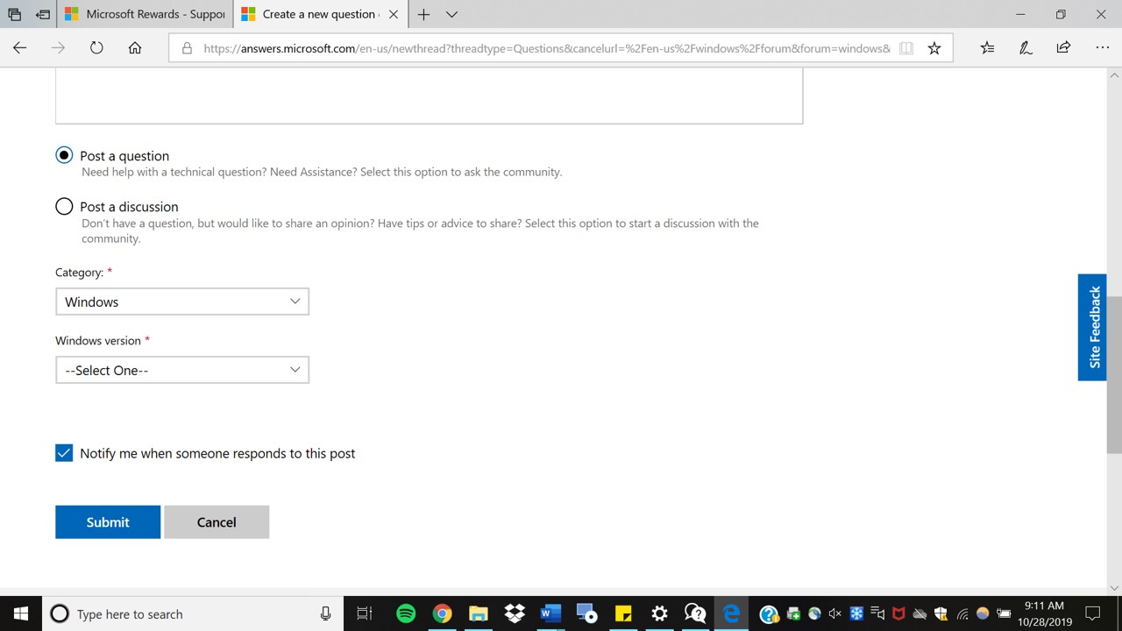1122x631 pixels.
Task: Open Wi-Fi network tray icon
Action: click(962, 613)
